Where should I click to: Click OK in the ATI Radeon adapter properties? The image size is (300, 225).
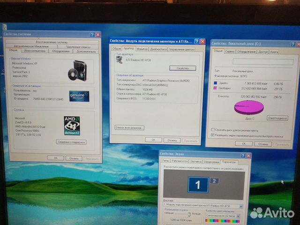click(153, 140)
